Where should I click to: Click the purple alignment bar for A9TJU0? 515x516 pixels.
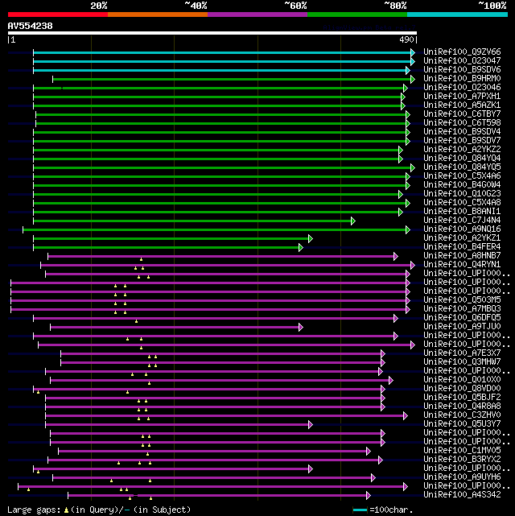tap(175, 327)
